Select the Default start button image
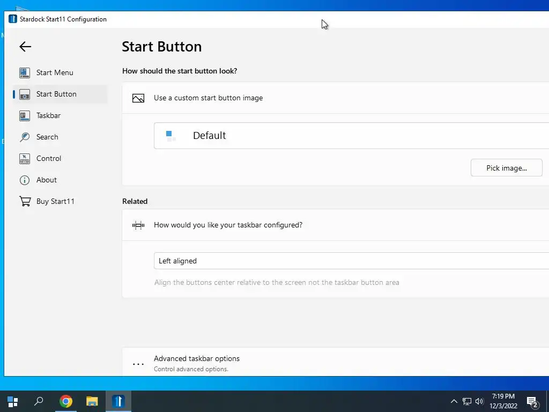The height and width of the screenshot is (412, 549). [351, 136]
